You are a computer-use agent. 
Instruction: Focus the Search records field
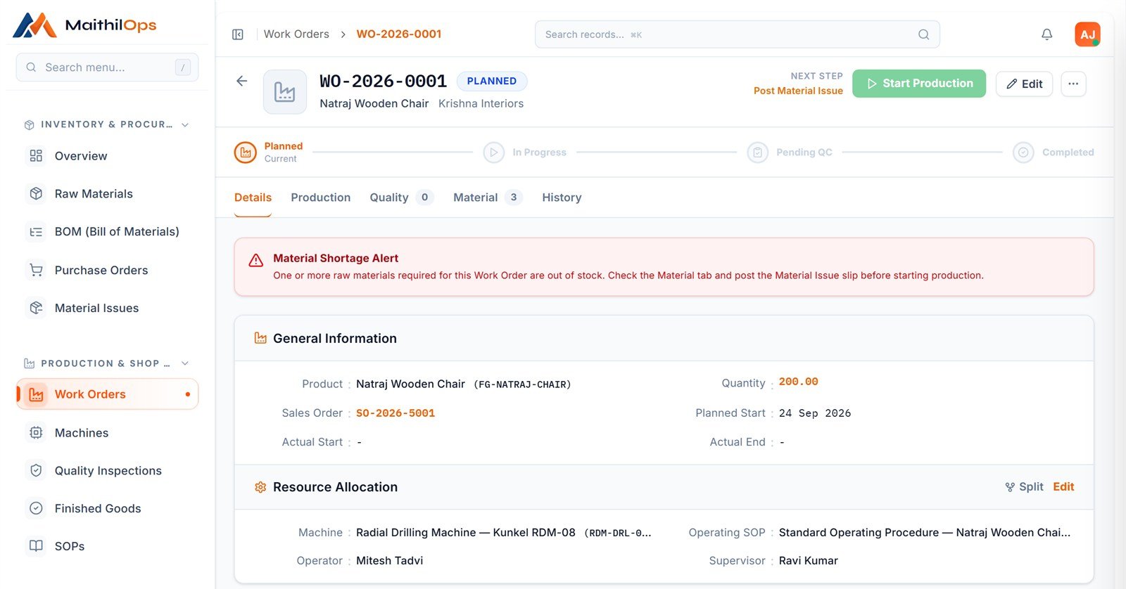point(737,34)
